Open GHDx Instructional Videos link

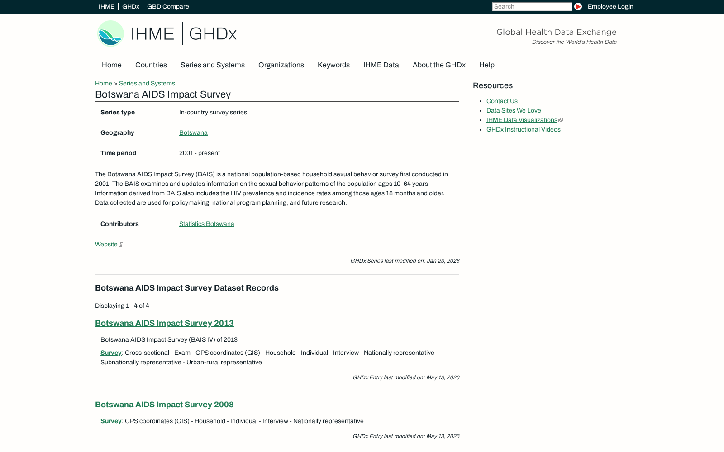[524, 129]
